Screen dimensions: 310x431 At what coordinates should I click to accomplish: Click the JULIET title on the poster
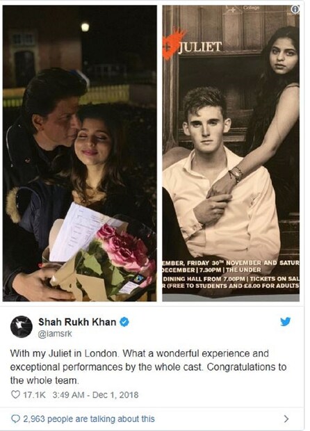pyautogui.click(x=200, y=47)
